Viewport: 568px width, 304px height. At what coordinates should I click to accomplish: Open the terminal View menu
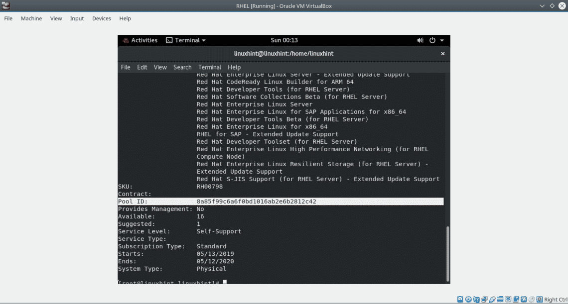coord(160,67)
